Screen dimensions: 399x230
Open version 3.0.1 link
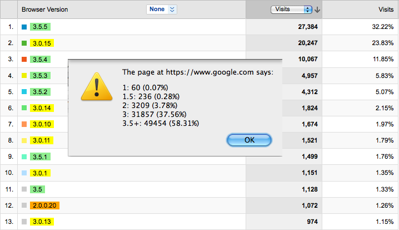tap(40, 173)
